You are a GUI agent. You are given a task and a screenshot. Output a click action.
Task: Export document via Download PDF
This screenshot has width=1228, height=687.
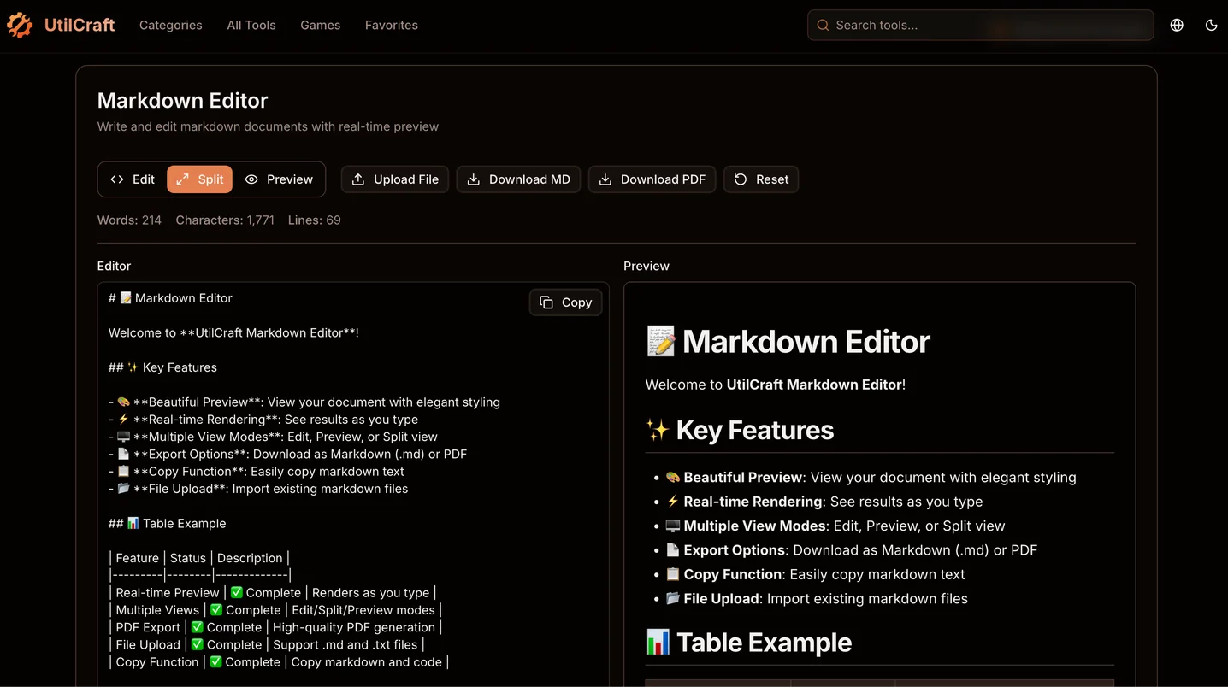tap(652, 179)
